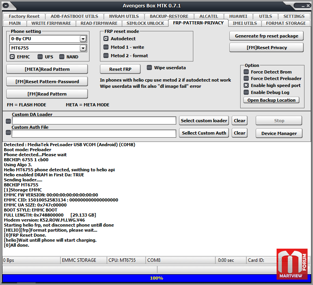Focus the Custom Auth File path field

click(x=94, y=133)
